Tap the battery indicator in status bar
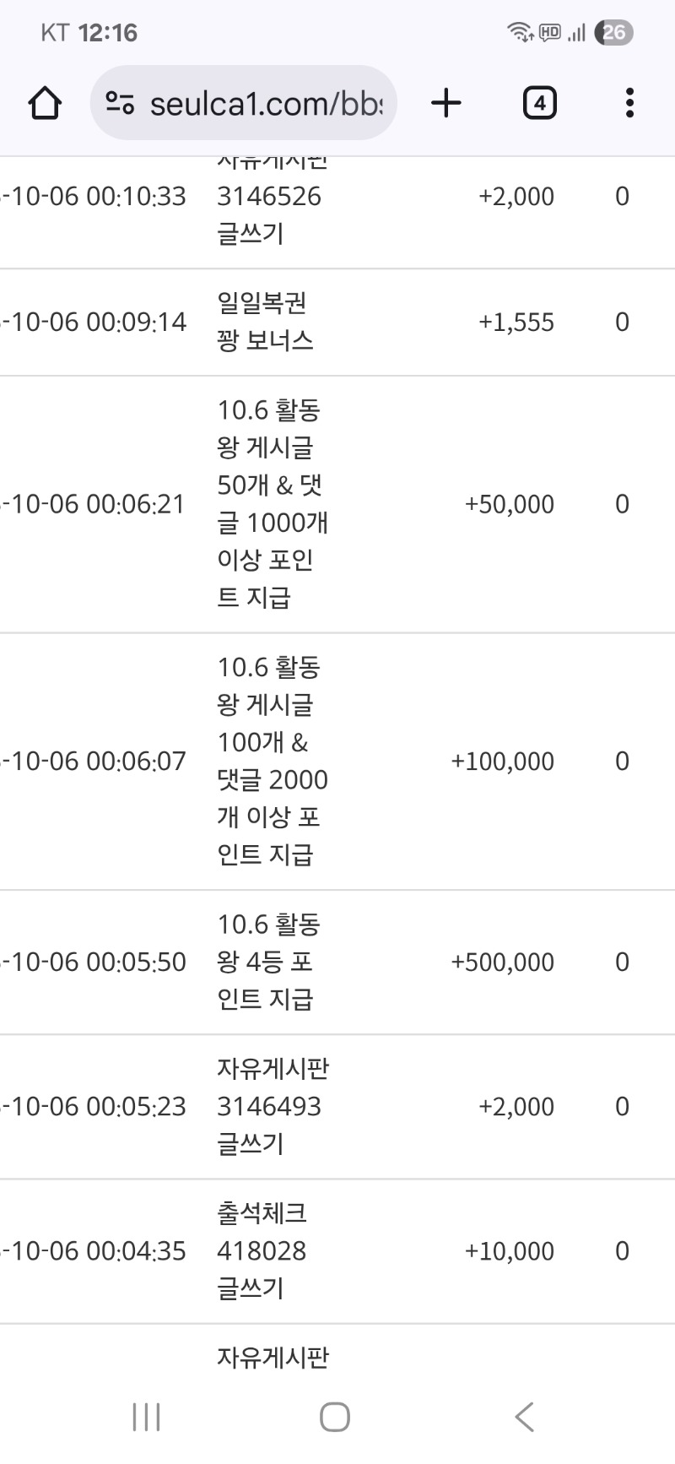675x1464 pixels. tap(613, 33)
